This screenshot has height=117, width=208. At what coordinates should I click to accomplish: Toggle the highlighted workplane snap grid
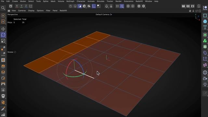(x=122, y=6)
